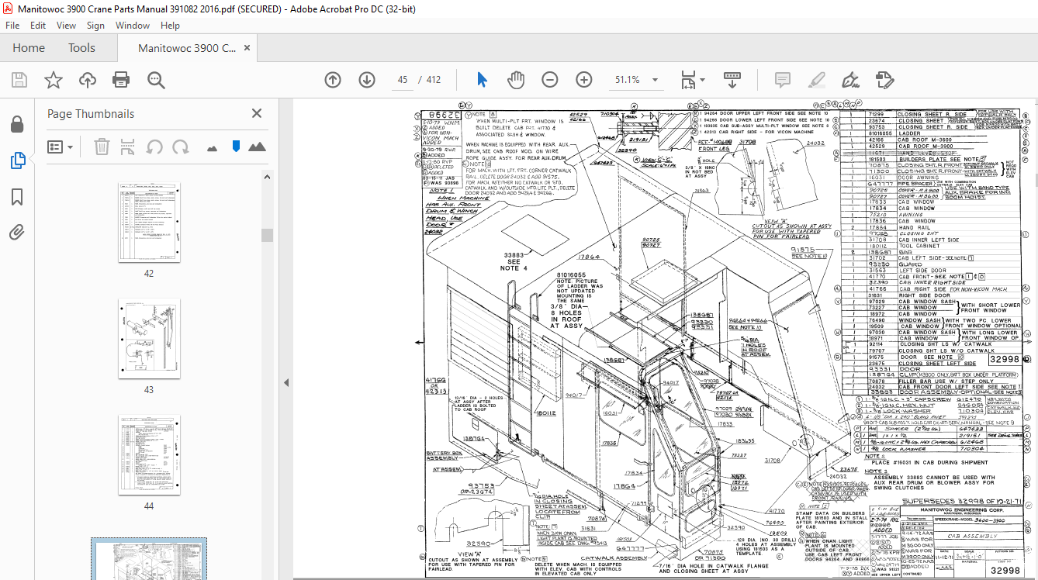Open the Attachments paperclip panel
Viewport: 1038px width, 580px height.
click(17, 232)
